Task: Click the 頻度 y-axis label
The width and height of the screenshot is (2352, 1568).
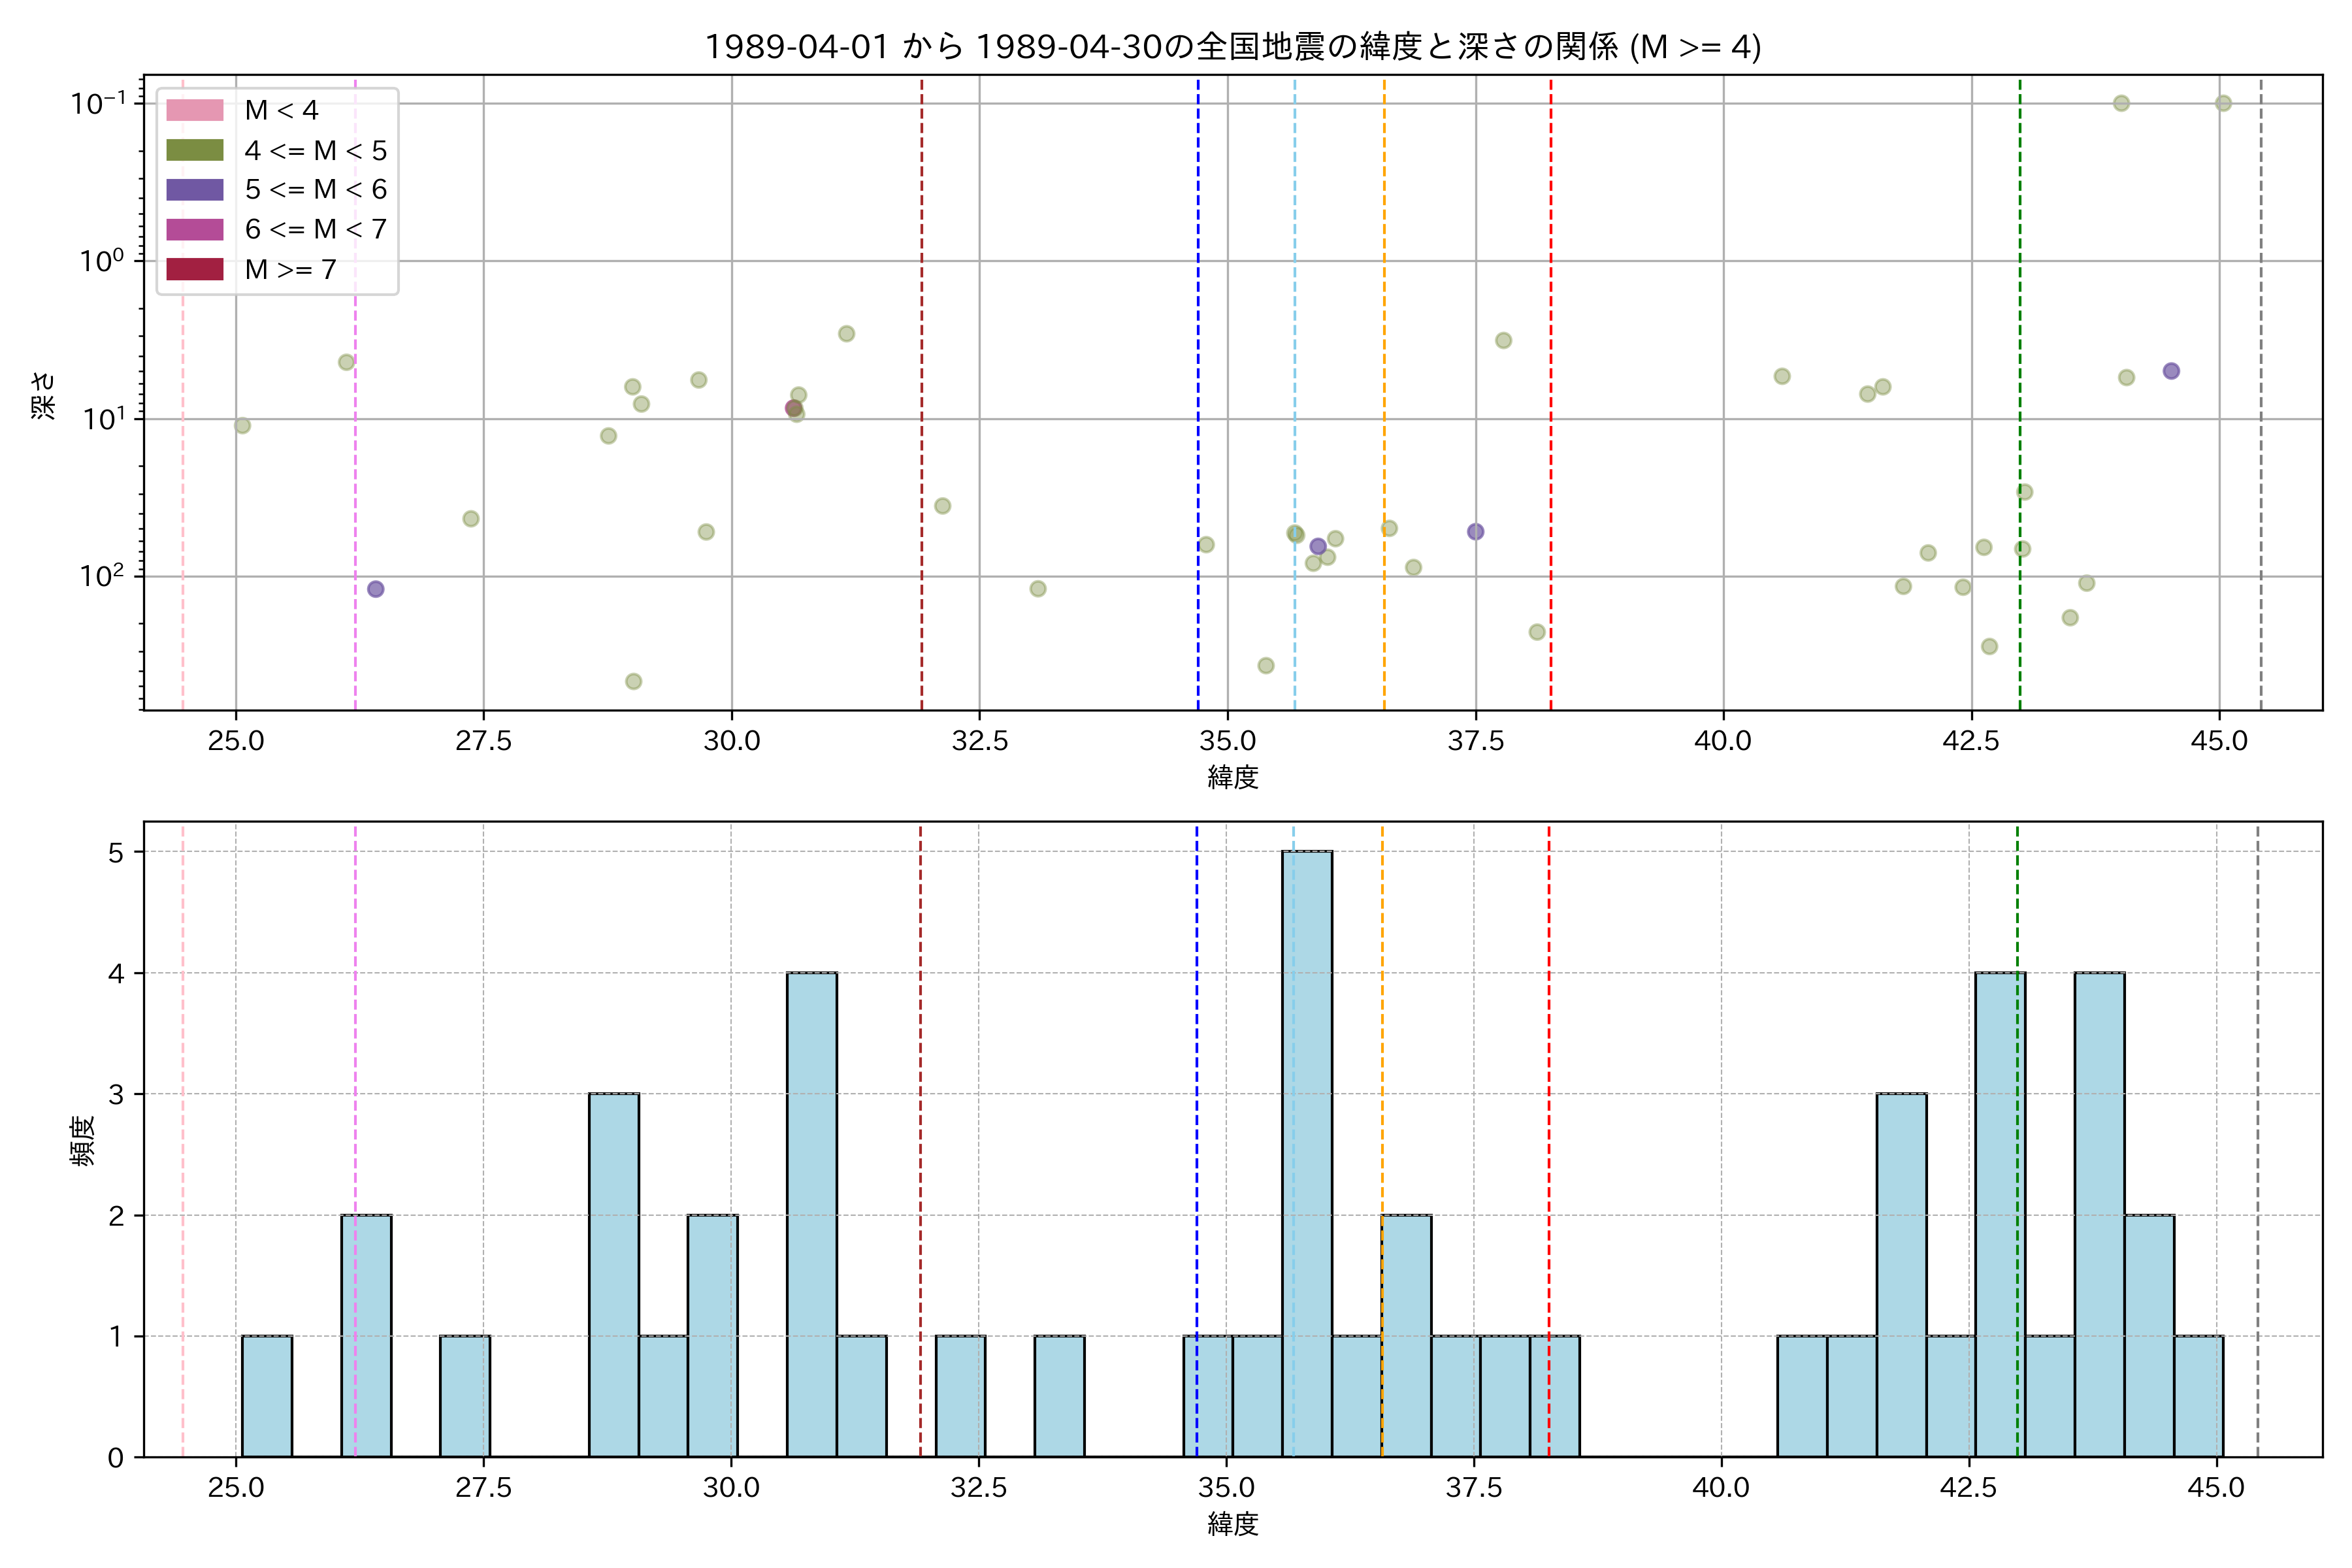Action: coord(83,1140)
